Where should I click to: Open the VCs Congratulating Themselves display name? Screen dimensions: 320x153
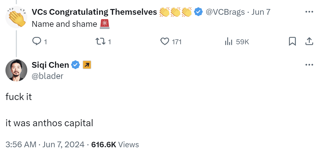click(x=94, y=12)
